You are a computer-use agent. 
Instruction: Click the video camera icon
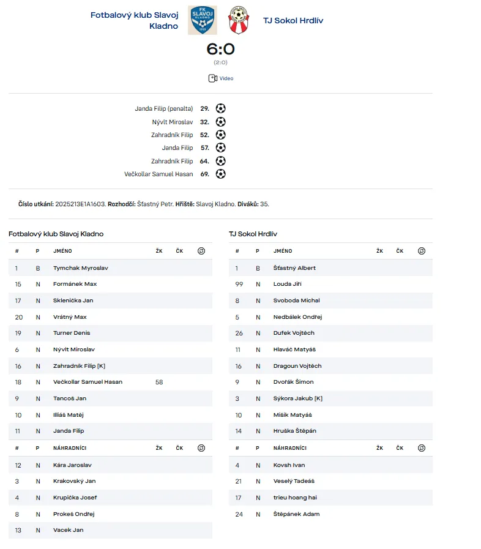pyautogui.click(x=212, y=78)
